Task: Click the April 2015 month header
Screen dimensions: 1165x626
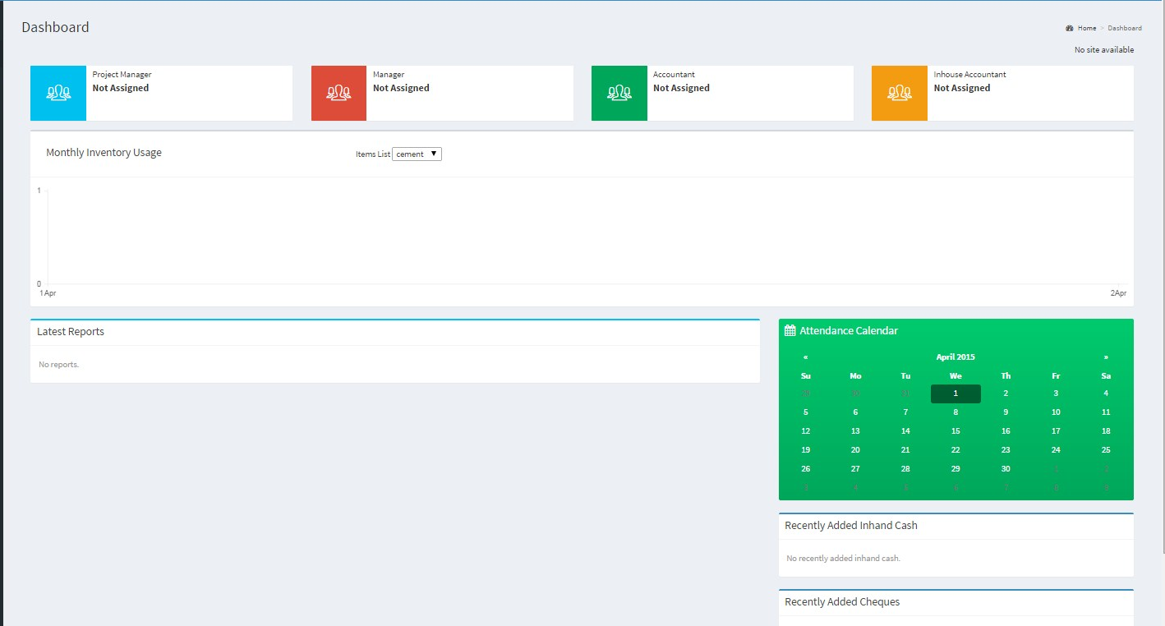Action: click(x=955, y=357)
